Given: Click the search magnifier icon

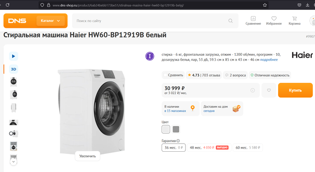Looking at the screenshot, I should [230, 21].
